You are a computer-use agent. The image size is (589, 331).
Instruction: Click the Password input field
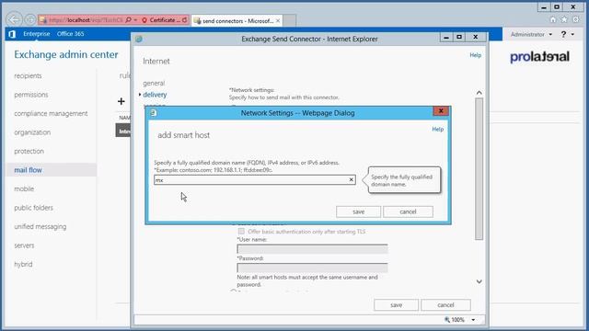coord(312,268)
